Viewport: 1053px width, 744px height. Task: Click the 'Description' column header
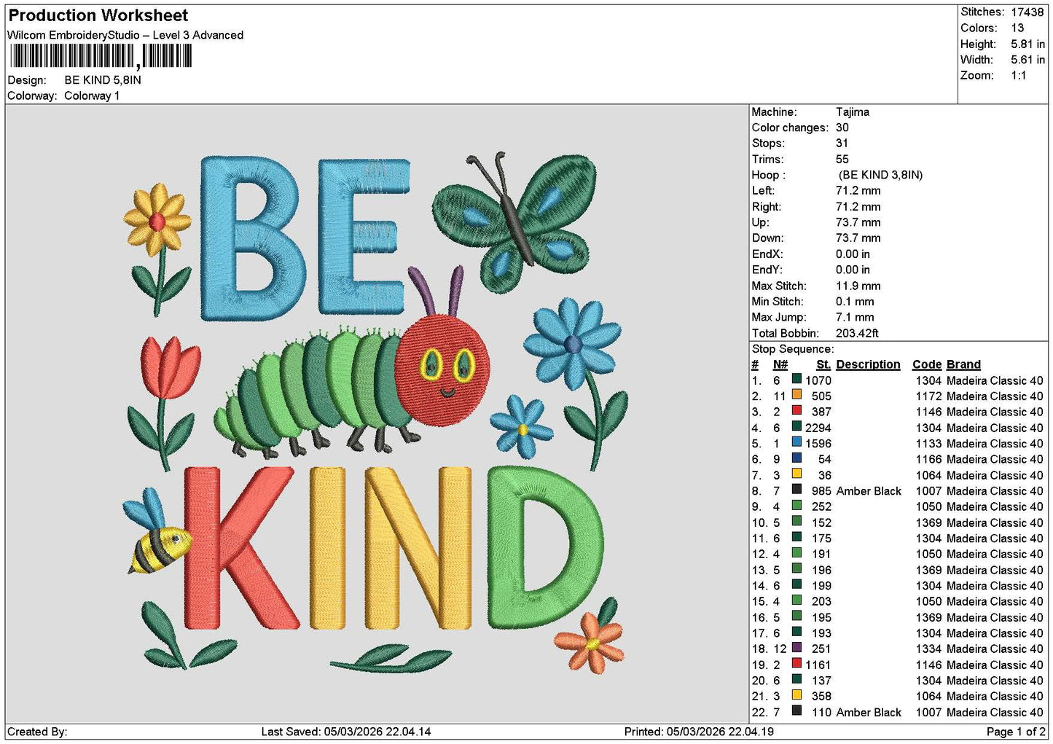pyautogui.click(x=868, y=364)
